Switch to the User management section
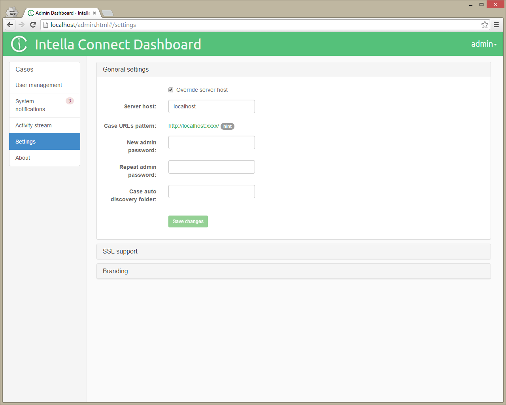The image size is (506, 405). point(39,85)
